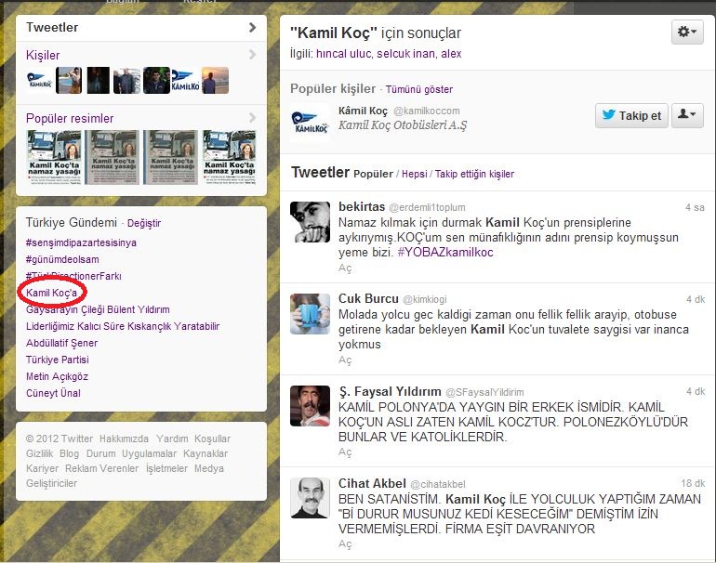This screenshot has height=563, width=716.
Task: Open Koşullar footer link
Action: 212,439
